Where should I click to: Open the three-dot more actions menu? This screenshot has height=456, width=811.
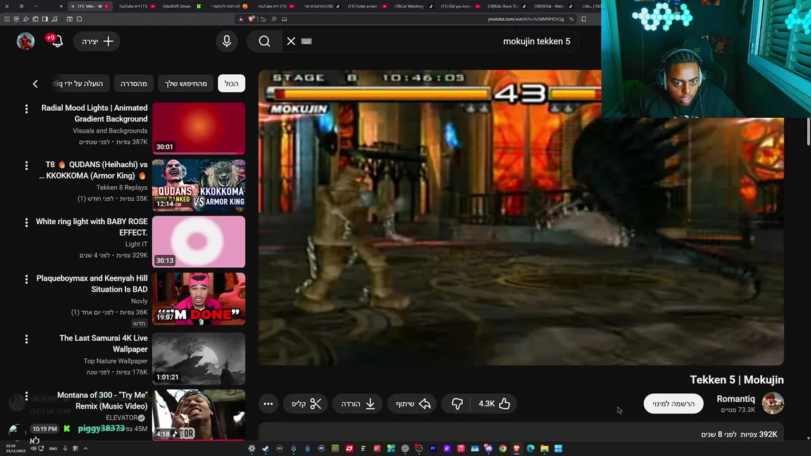coord(268,403)
